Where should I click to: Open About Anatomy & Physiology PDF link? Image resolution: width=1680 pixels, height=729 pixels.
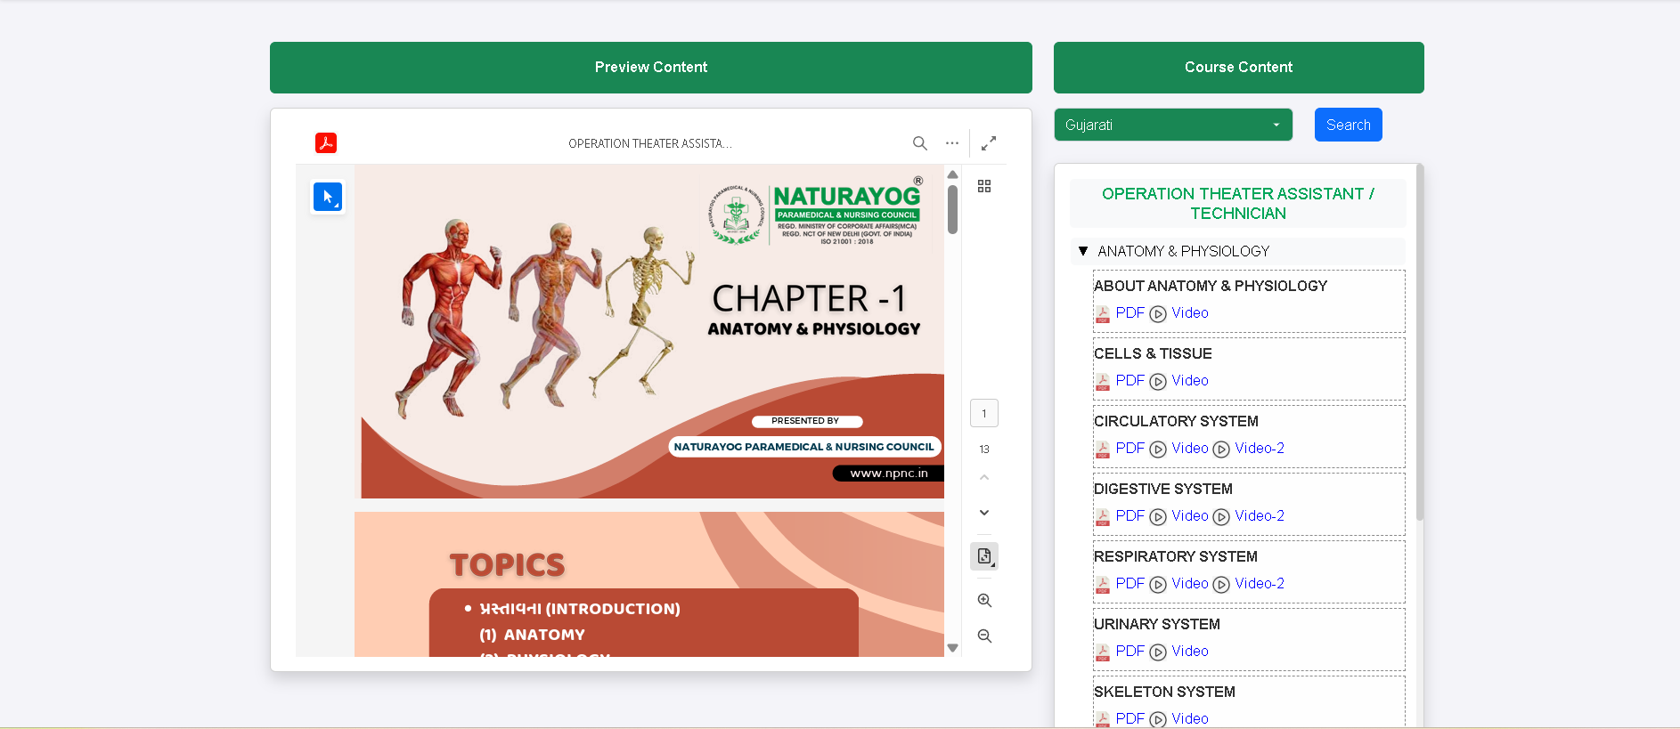tap(1130, 312)
